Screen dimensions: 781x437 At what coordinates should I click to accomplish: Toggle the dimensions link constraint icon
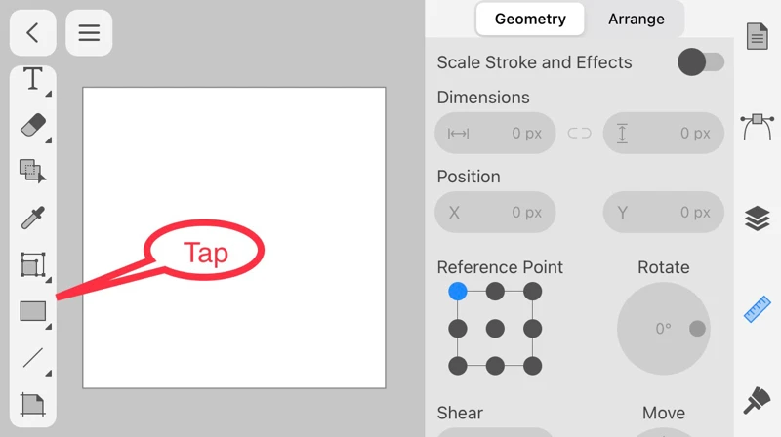579,134
